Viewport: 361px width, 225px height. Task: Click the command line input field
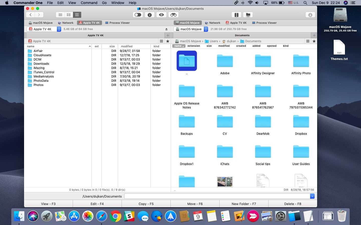[217, 196]
